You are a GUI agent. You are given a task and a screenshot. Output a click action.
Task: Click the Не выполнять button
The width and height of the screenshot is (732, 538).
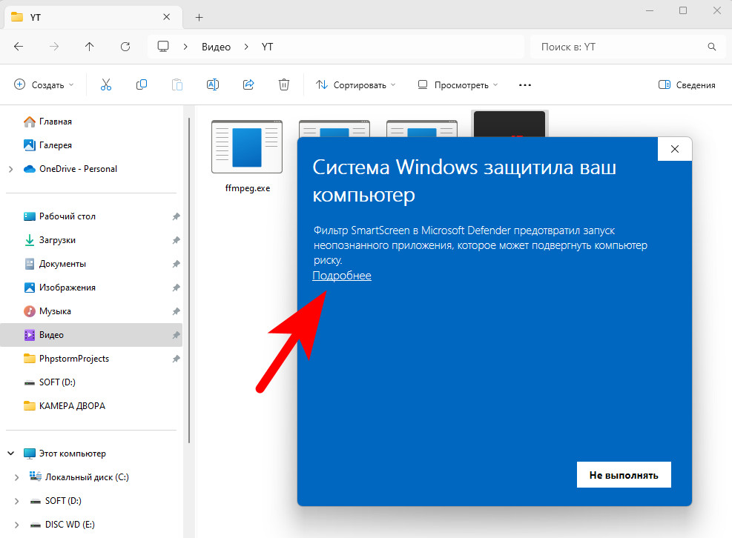pos(624,475)
